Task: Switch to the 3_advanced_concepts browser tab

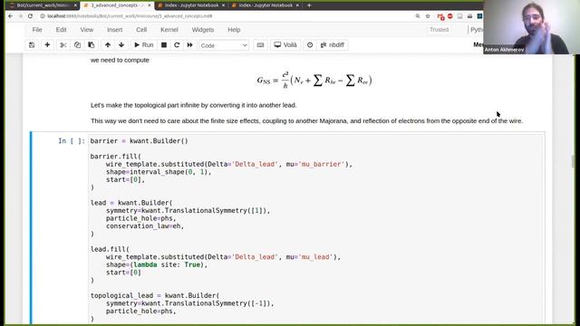Action: click(117, 5)
